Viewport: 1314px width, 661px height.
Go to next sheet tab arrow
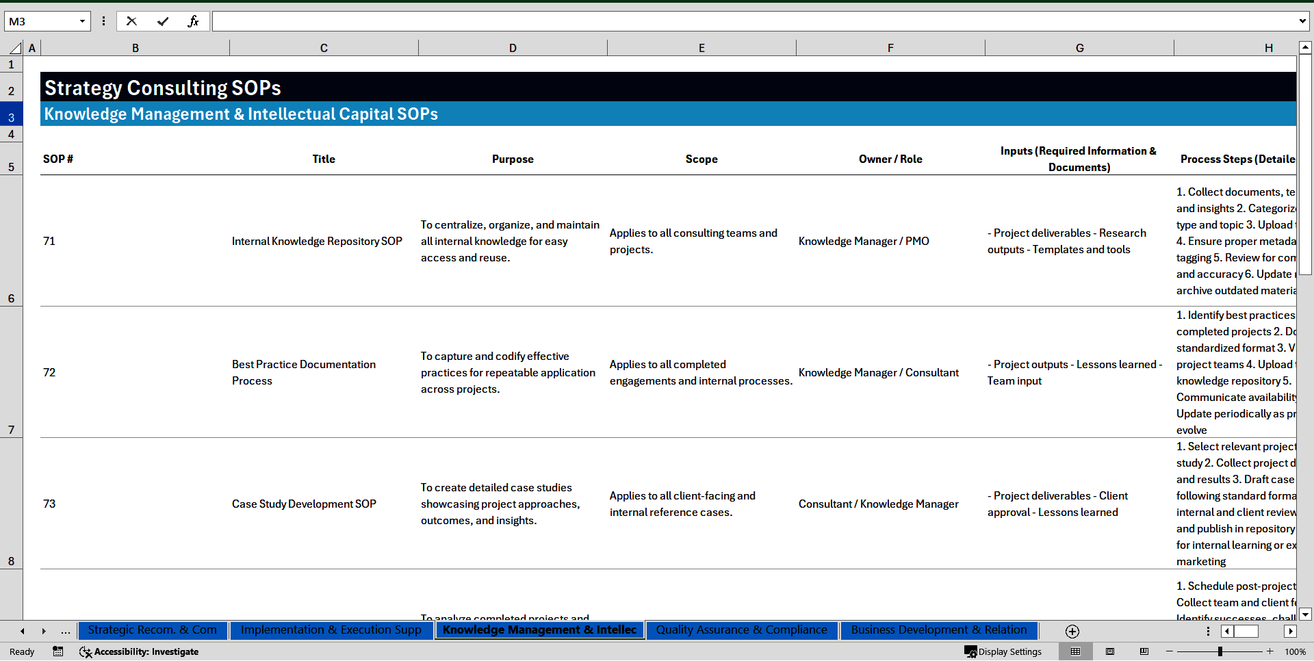(x=44, y=631)
